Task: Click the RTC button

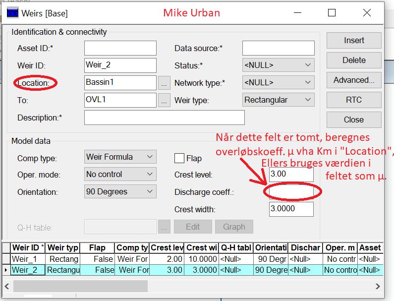Action: coord(354,100)
